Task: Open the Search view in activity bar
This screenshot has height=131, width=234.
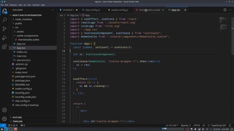Action: (4, 20)
